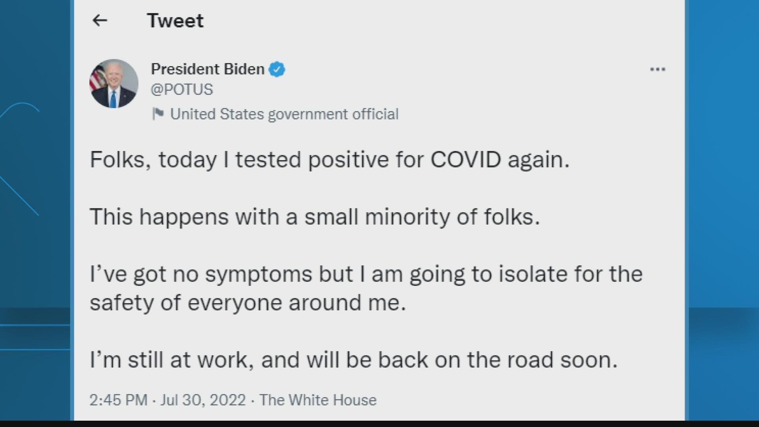Click the 'small minority of folks' sentence

tap(315, 217)
